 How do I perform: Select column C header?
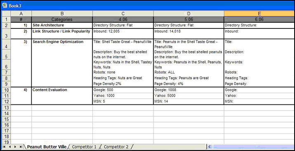click(x=123, y=14)
